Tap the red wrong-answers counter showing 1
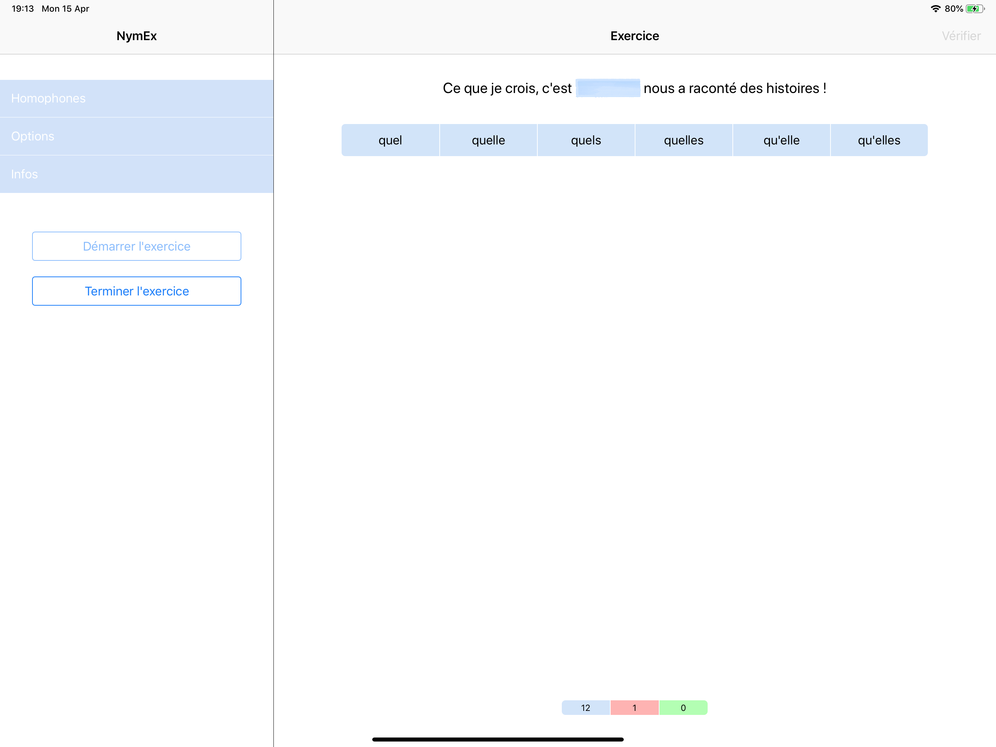 [634, 707]
